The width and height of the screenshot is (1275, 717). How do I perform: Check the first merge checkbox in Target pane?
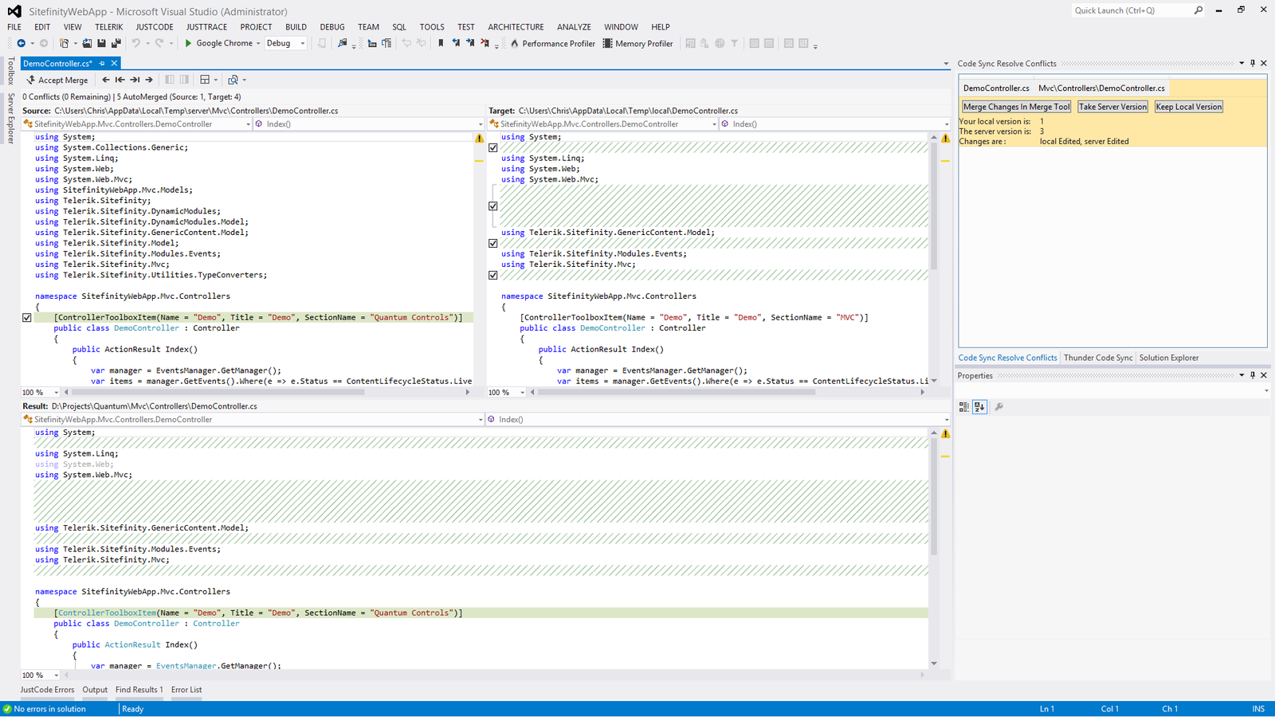coord(493,147)
